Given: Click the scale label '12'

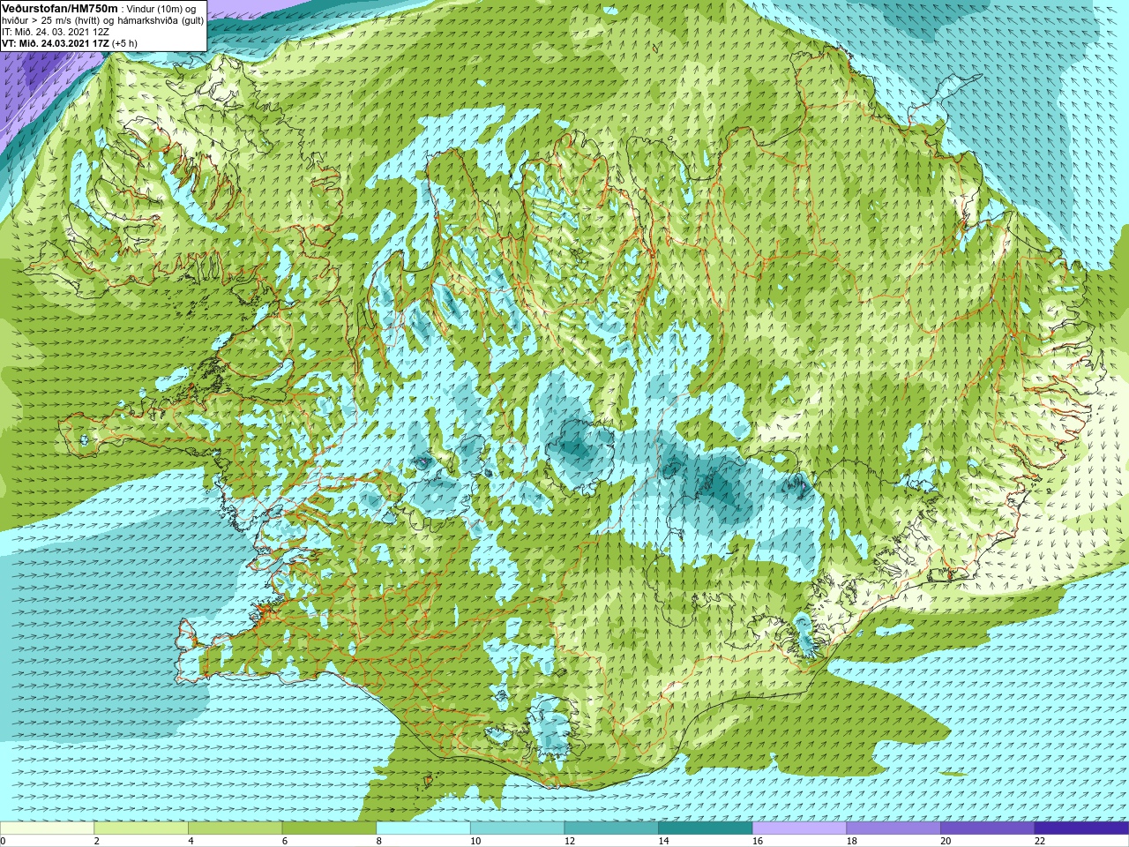Looking at the screenshot, I should click(x=570, y=842).
